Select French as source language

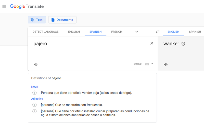(x=117, y=32)
